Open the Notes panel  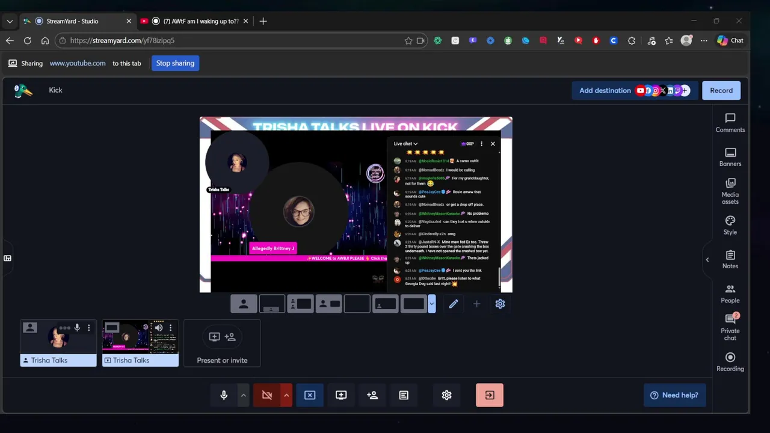tap(730, 259)
